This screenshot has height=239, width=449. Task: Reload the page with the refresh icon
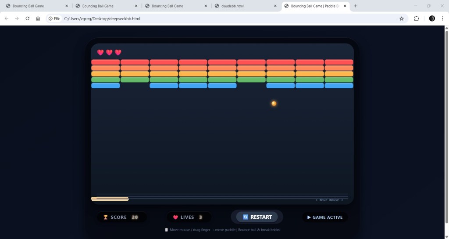tap(28, 18)
